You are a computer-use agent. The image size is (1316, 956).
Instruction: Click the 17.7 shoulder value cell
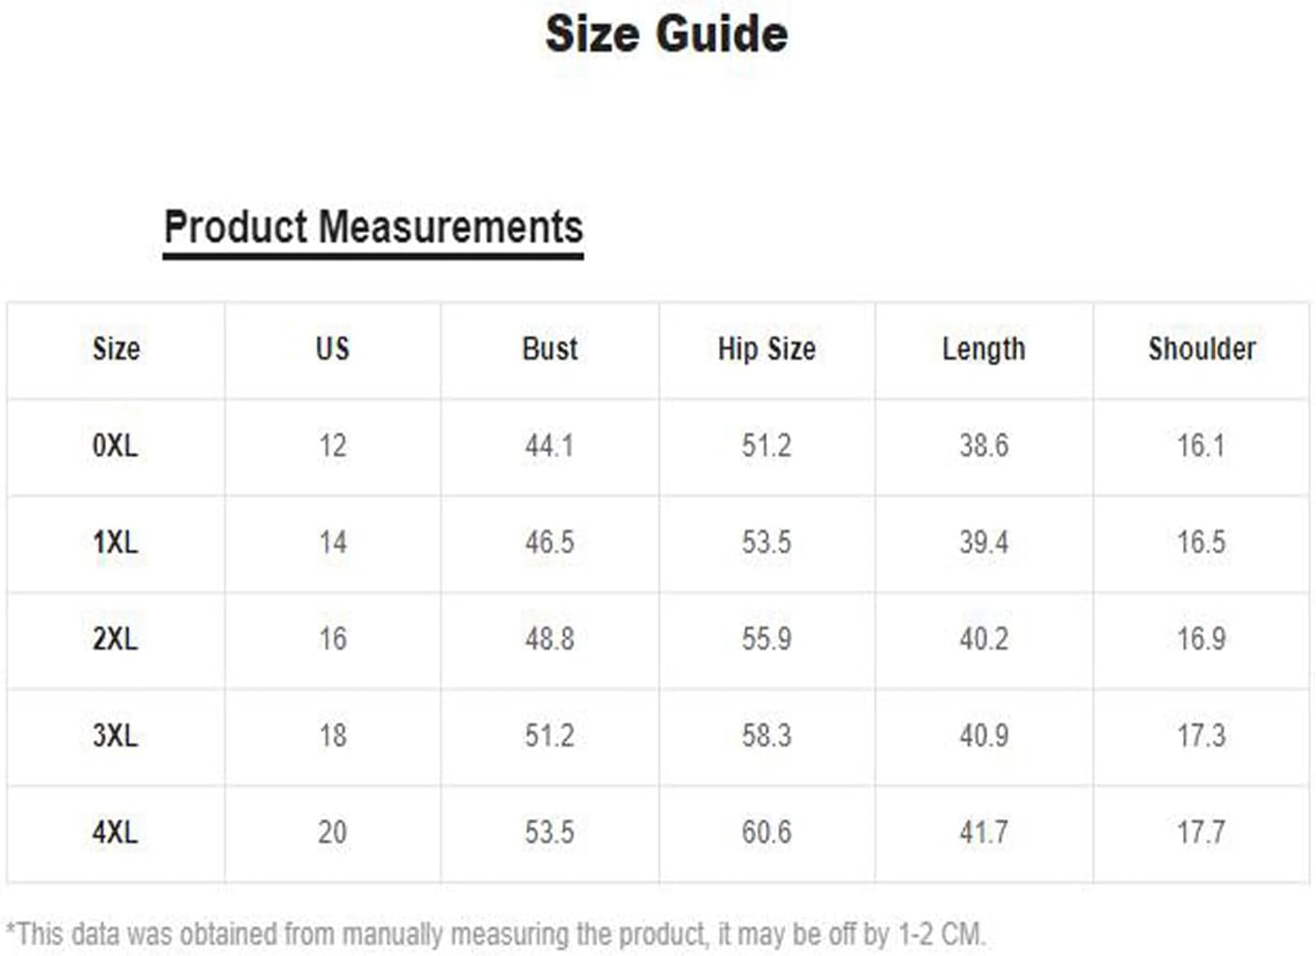coord(1201,832)
